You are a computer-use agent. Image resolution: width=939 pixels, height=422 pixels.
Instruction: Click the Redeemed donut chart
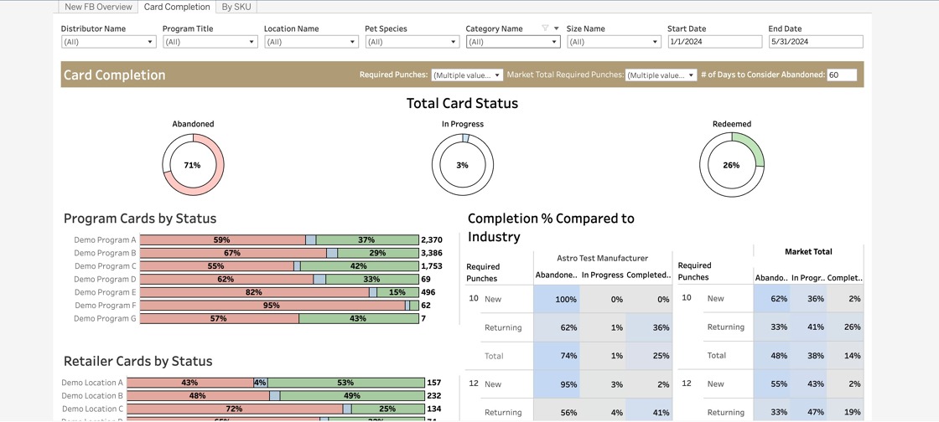point(731,165)
